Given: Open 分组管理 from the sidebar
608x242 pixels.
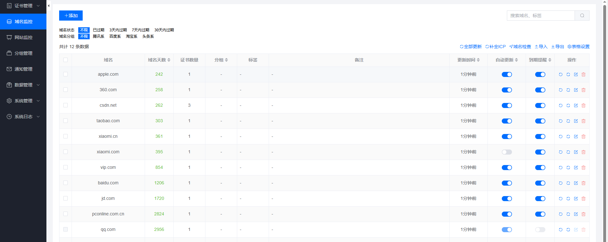Looking at the screenshot, I should 23,53.
